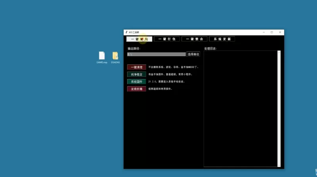Click the firmware description text "21.2.0"
Image resolution: width=317 pixels, height=177 pixels.
[152, 82]
